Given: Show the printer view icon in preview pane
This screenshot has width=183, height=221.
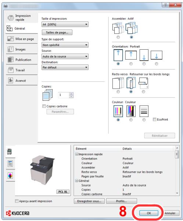Looking at the screenshot, I should point(9,152).
